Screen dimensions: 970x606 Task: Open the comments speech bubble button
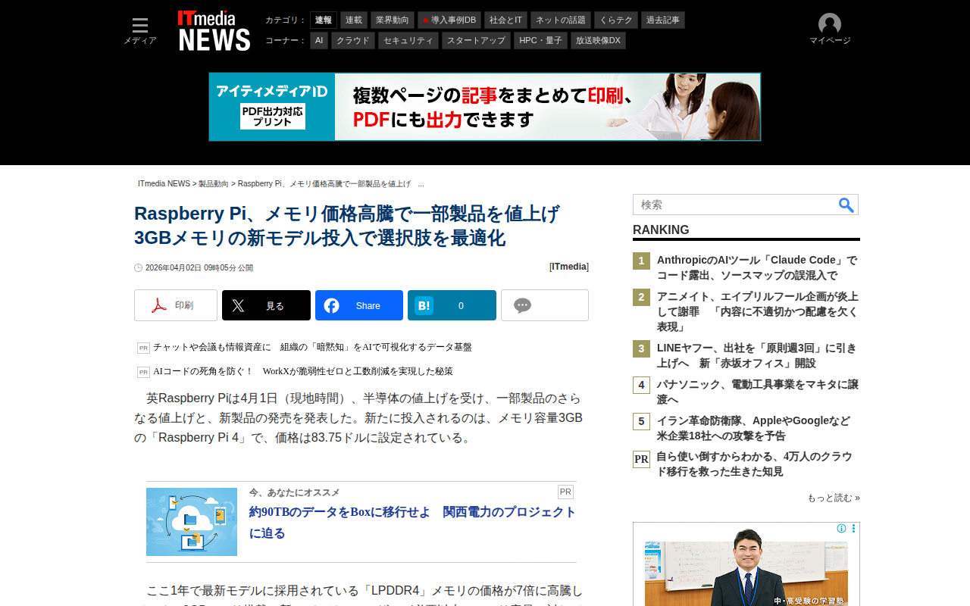(x=545, y=305)
